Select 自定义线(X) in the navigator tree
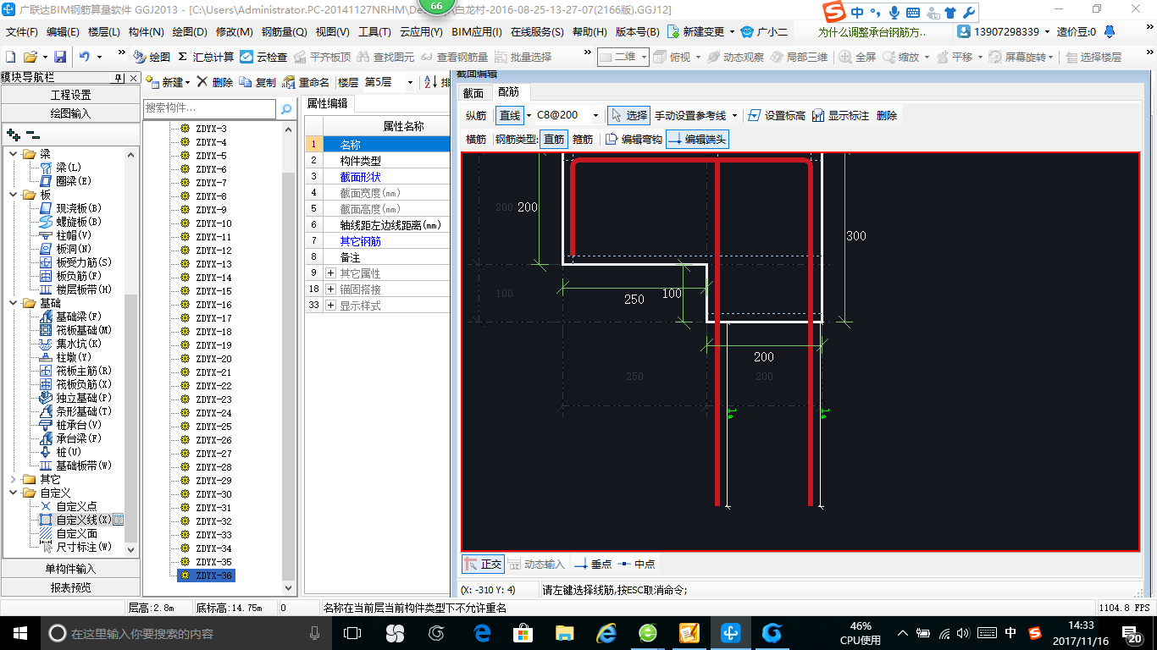The width and height of the screenshot is (1157, 650). coord(84,520)
